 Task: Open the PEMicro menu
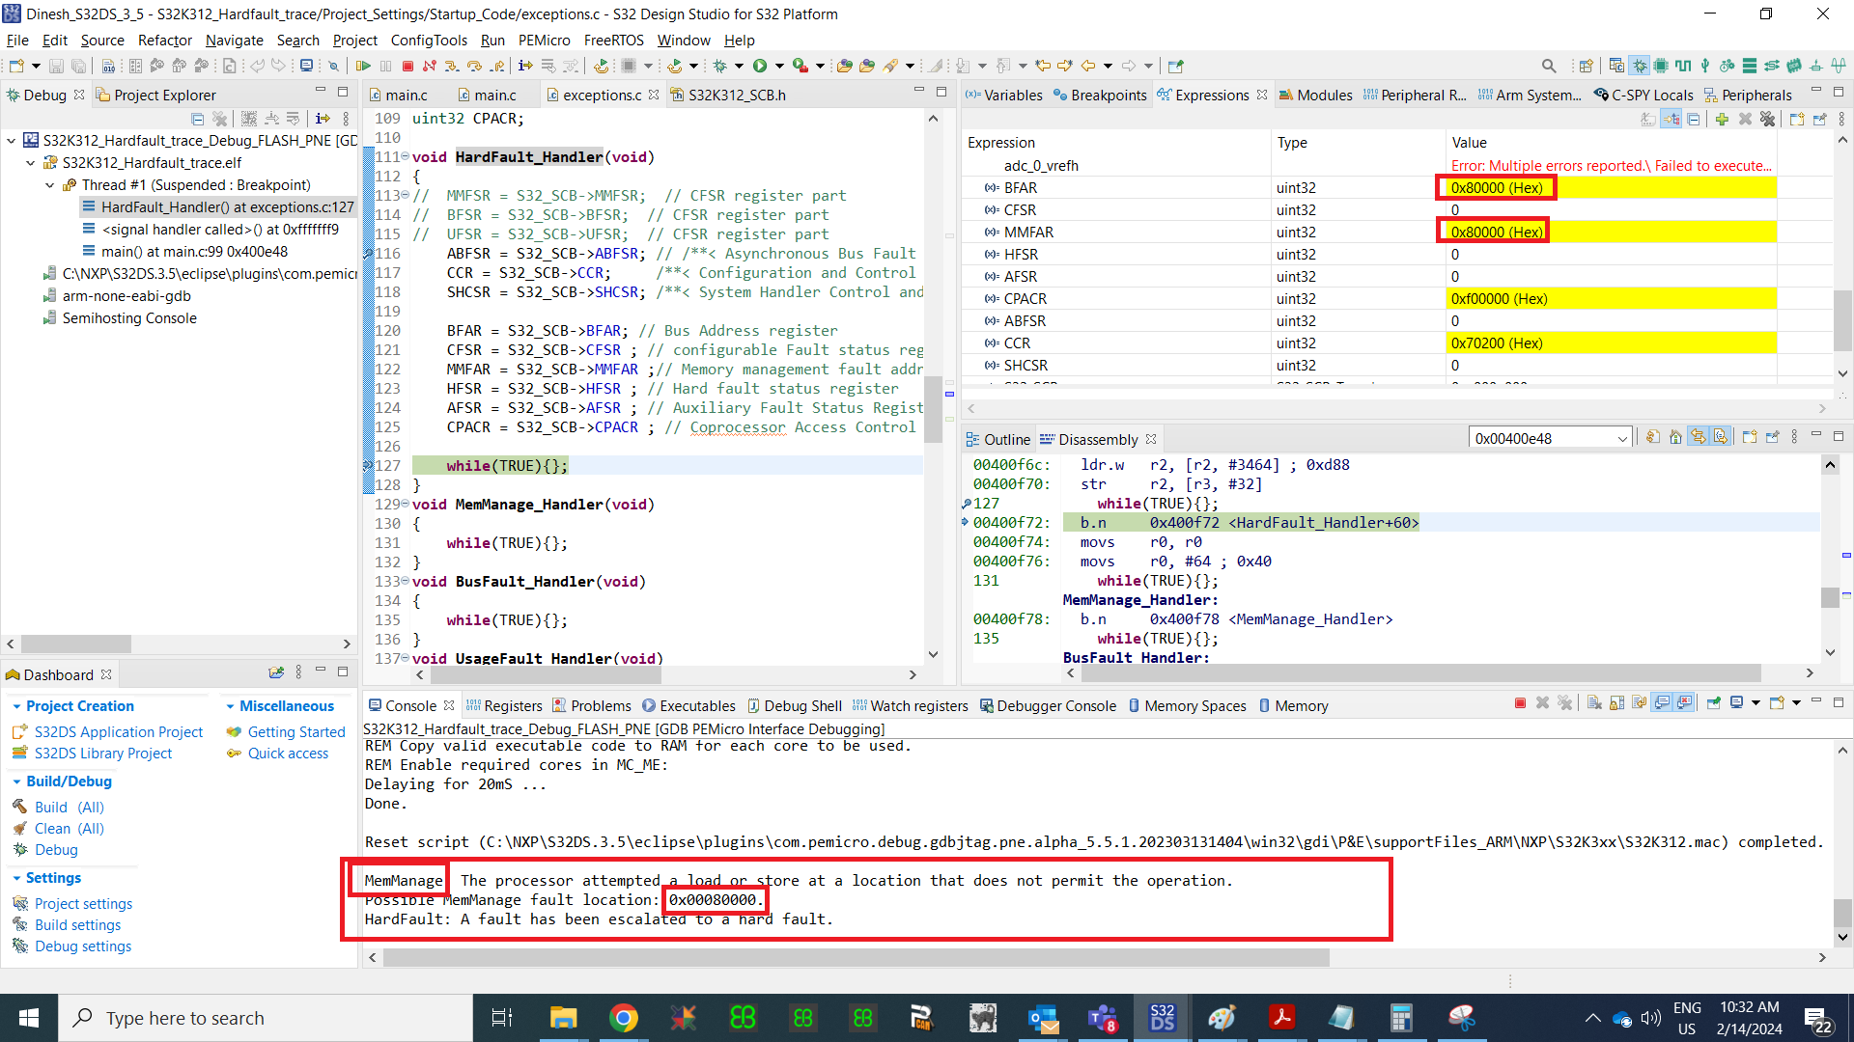544,41
